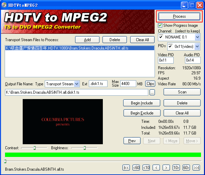Open the Clips button

coord(150,84)
